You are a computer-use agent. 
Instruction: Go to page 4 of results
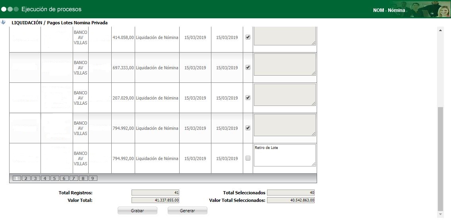tap(45, 178)
